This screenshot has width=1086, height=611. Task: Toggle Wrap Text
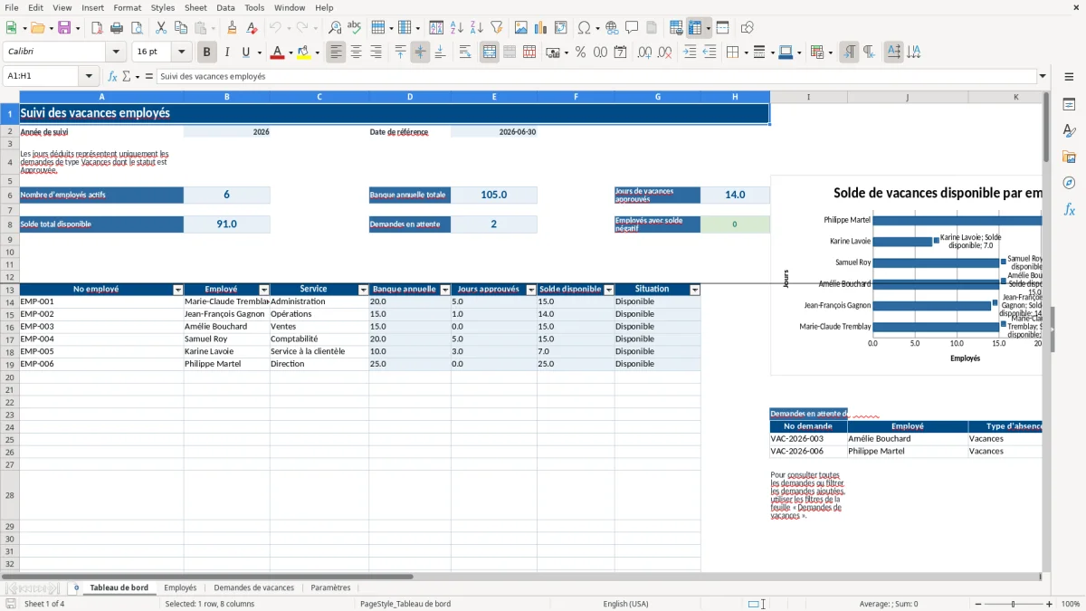point(465,53)
